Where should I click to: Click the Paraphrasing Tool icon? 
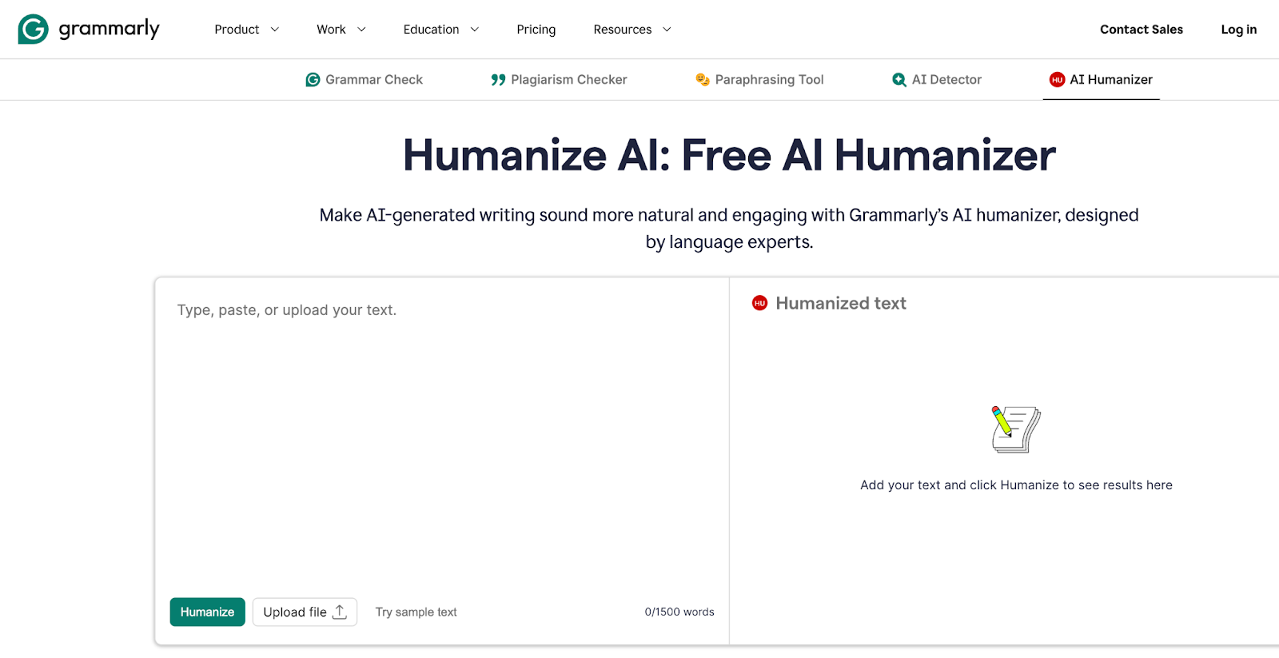(703, 80)
